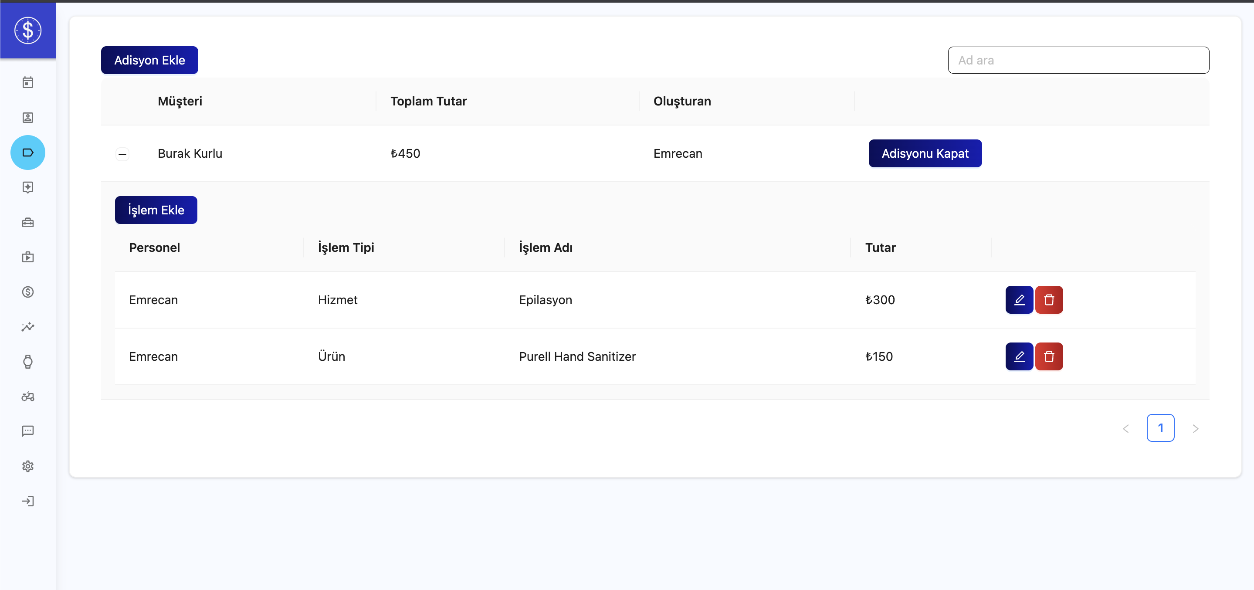This screenshot has width=1254, height=590.
Task: Focus the Ad ara search field
Action: click(1078, 61)
